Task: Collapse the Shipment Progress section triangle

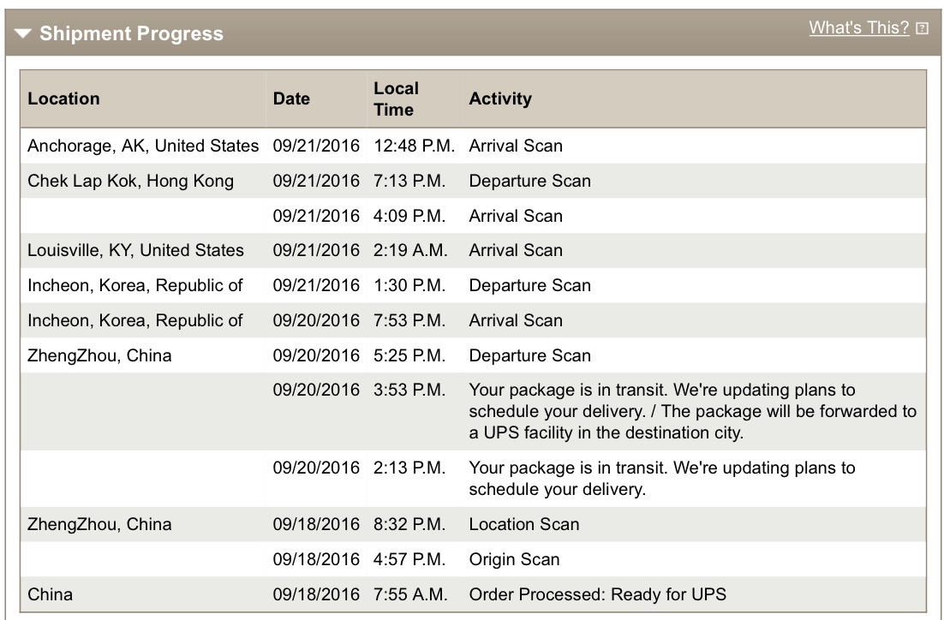Action: 23,33
